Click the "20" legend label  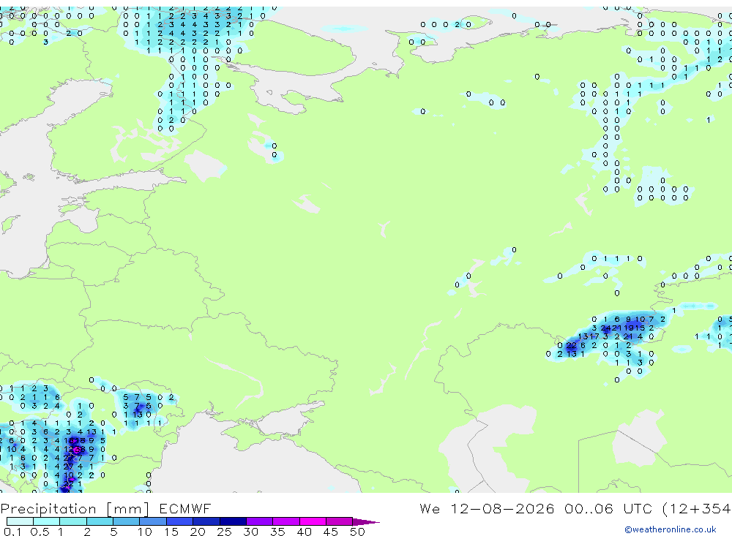coord(198,532)
